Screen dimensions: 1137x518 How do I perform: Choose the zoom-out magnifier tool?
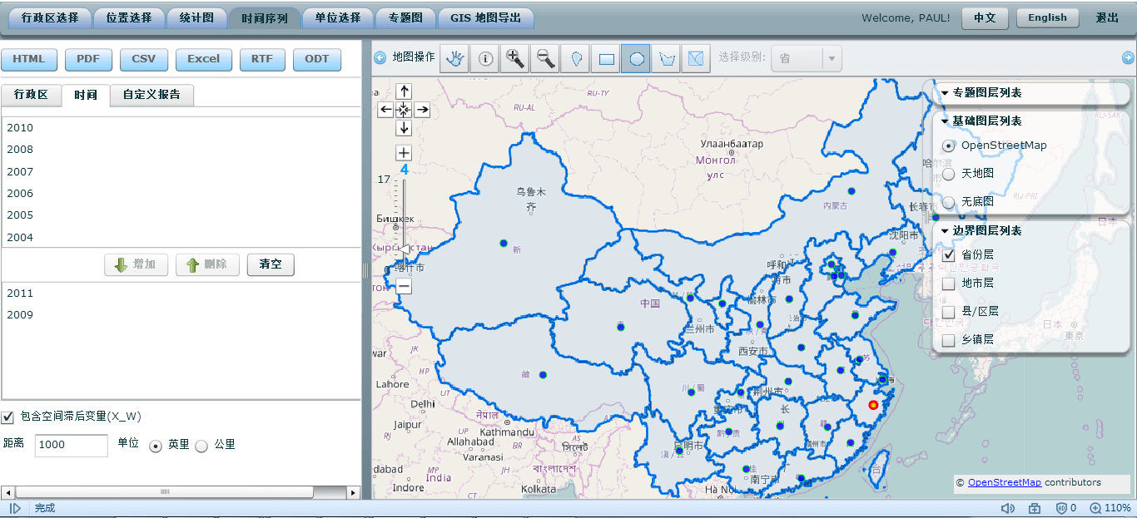(x=545, y=58)
